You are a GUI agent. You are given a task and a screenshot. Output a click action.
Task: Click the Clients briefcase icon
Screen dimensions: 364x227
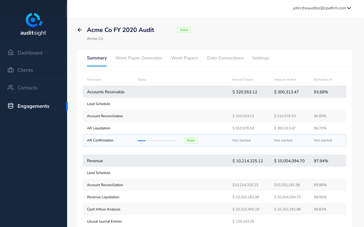click(x=11, y=70)
